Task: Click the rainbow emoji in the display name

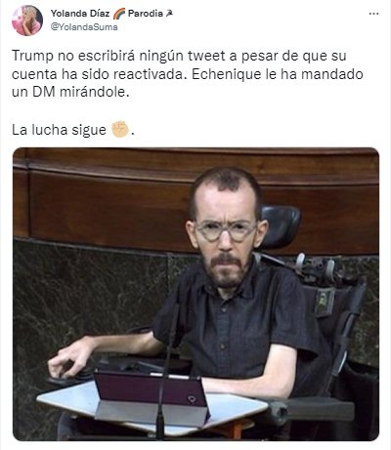Action: [x=119, y=14]
